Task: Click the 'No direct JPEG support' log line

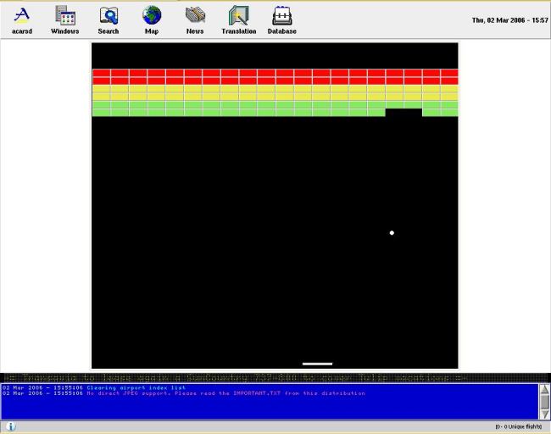Action: click(183, 393)
